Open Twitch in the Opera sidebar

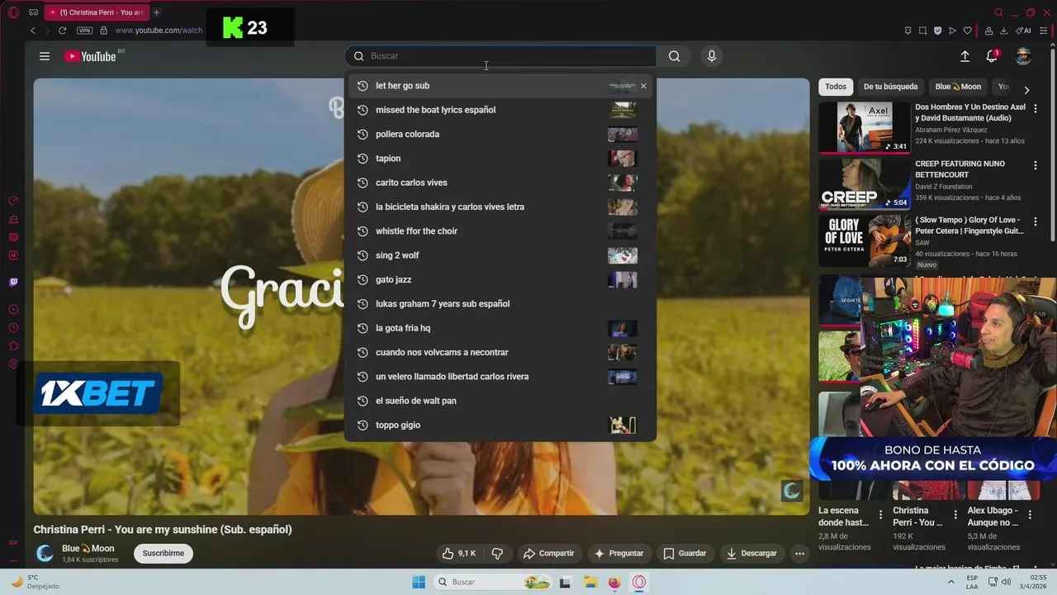coord(13,282)
